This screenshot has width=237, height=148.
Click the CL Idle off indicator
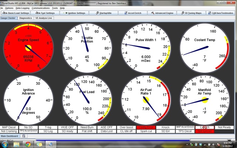(x=126, y=131)
